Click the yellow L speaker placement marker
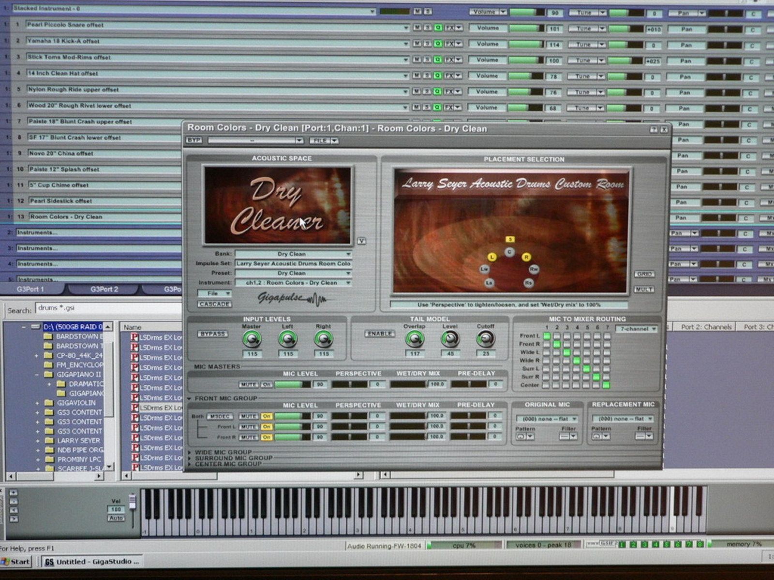The width and height of the screenshot is (774, 580). click(x=492, y=257)
